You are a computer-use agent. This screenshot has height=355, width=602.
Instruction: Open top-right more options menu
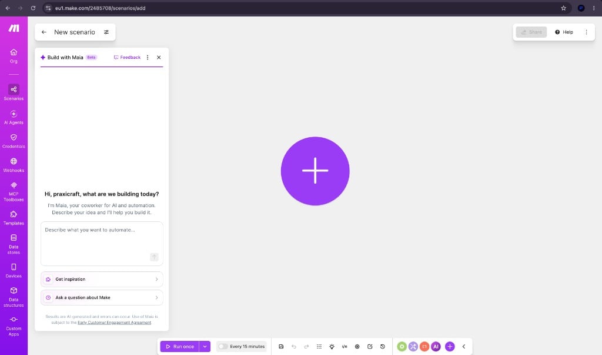586,32
